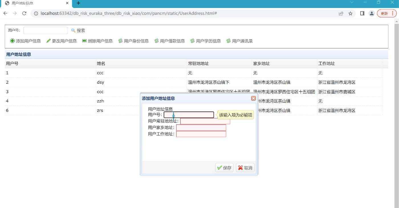Sort by 用户号 column header
Viewport: 399px width, 208px height.
coord(50,63)
